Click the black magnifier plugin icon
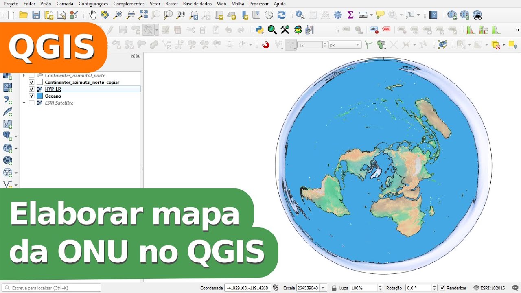The height and width of the screenshot is (293, 521). 272,30
